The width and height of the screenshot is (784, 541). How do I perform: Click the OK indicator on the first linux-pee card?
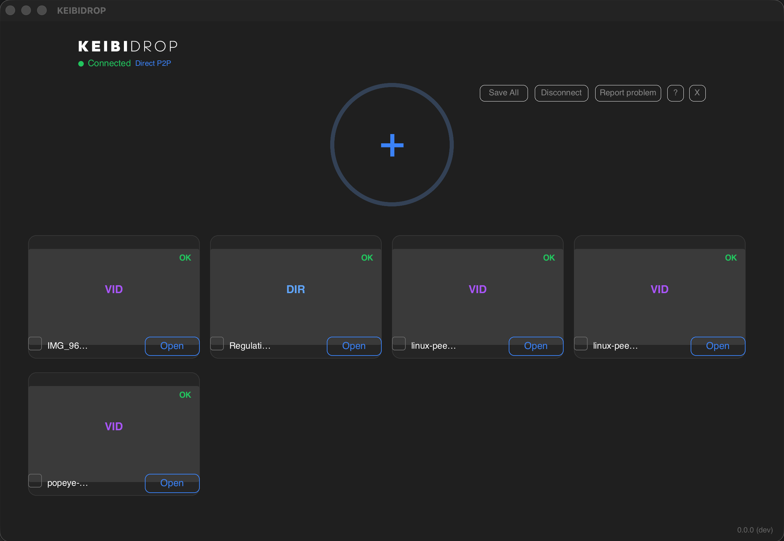click(x=549, y=257)
